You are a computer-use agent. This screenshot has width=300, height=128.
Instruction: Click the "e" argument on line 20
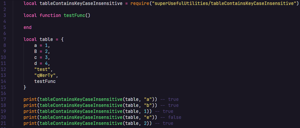[x=148, y=117]
